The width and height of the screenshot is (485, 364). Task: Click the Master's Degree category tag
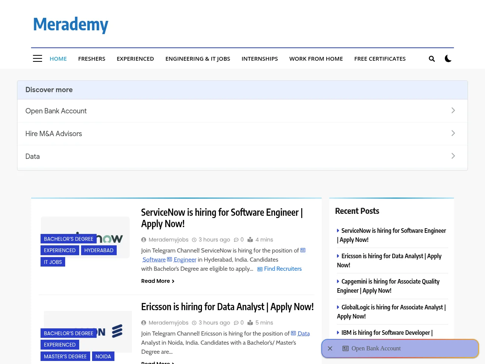[x=65, y=356]
